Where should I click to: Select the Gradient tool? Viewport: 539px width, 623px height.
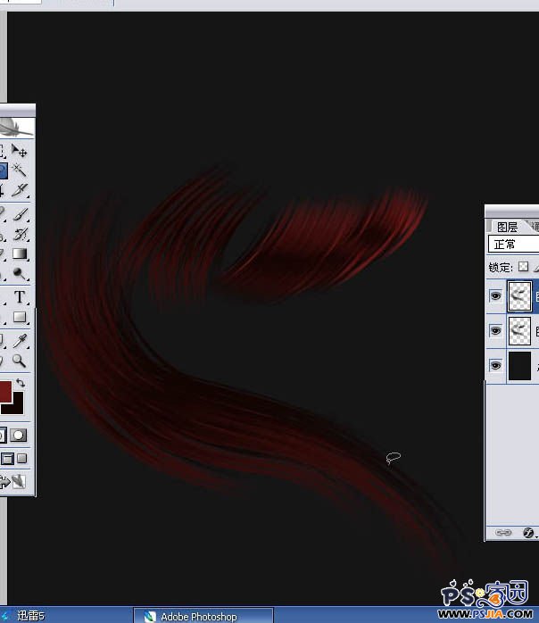[19, 255]
